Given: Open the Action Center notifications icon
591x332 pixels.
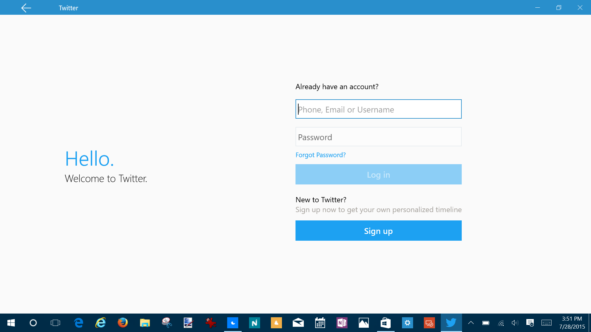Looking at the screenshot, I should pyautogui.click(x=530, y=323).
